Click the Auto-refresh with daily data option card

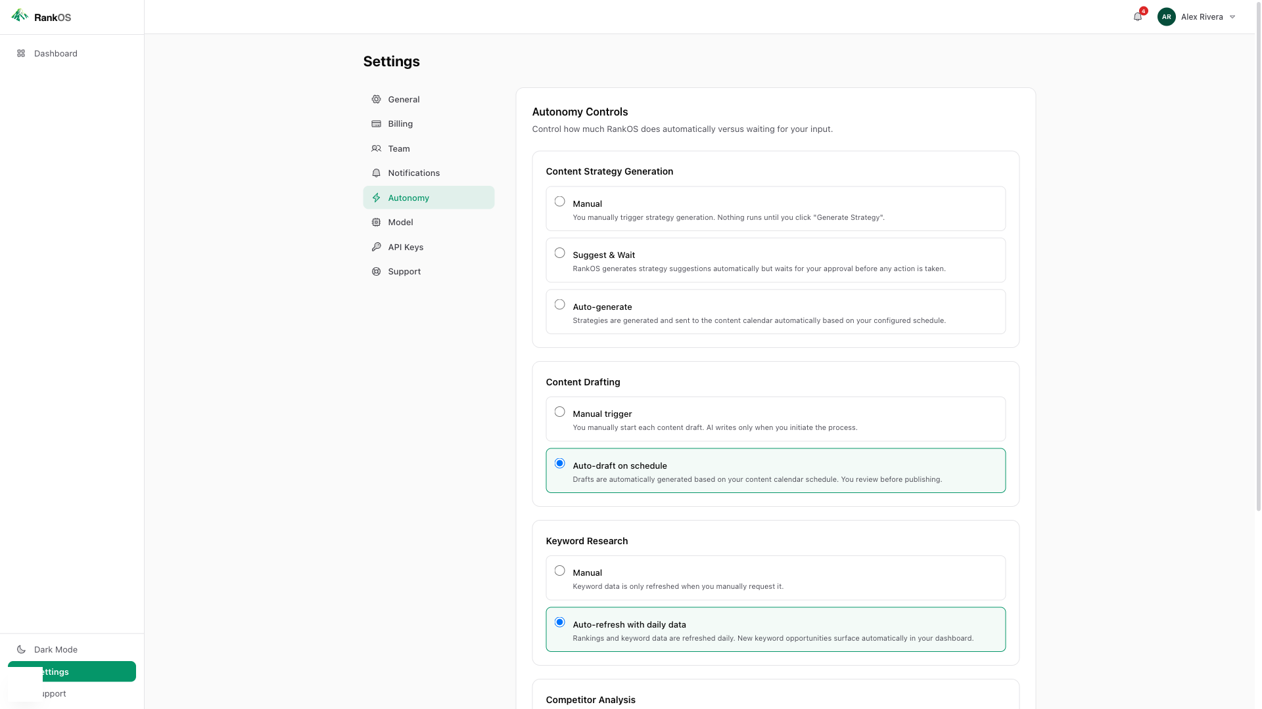point(776,629)
